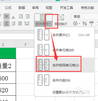Open the 数据 ribbon tab

(x=22, y=8)
